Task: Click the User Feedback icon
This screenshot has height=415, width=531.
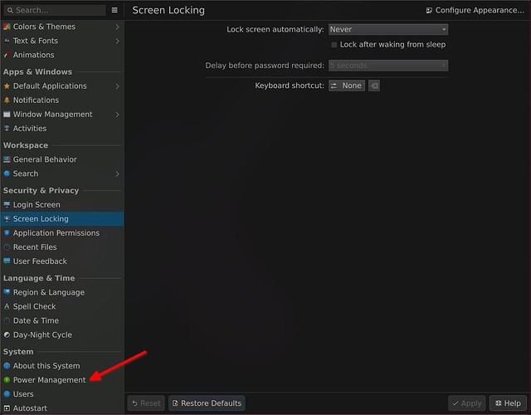Action: pyautogui.click(x=7, y=261)
